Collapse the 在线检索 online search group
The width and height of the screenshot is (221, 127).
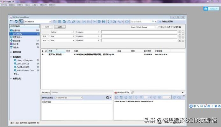(x=11, y=57)
